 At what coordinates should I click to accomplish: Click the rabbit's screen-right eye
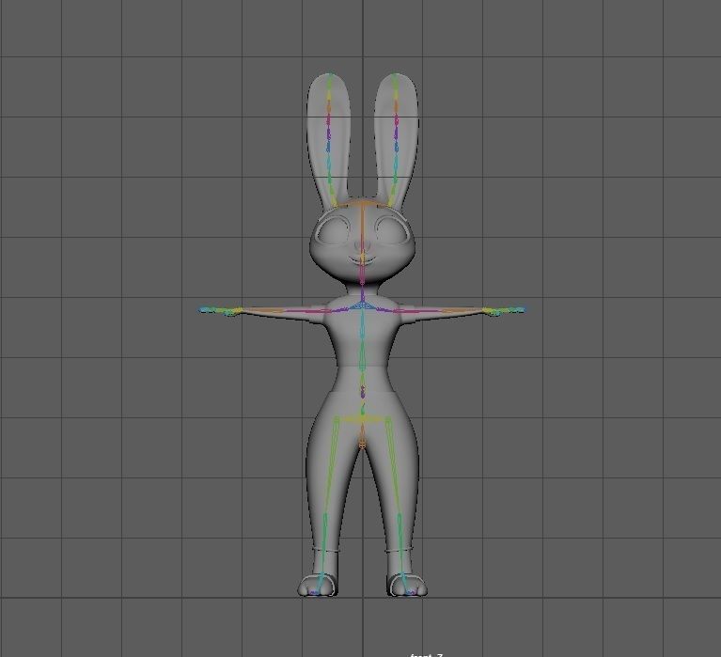pos(391,229)
